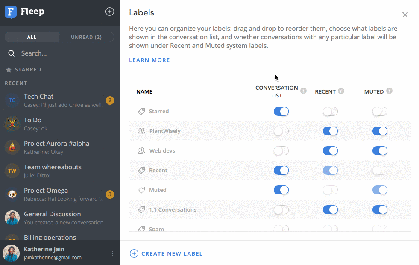Open the Tech Chat avatar
This screenshot has height=265, width=419.
coord(12,100)
